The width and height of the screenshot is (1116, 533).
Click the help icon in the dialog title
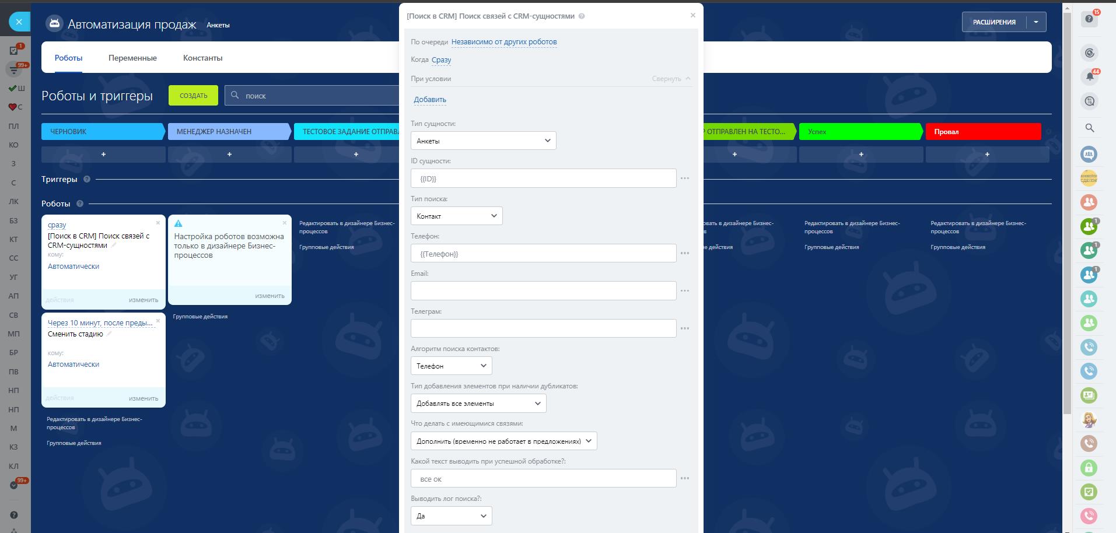(x=582, y=16)
